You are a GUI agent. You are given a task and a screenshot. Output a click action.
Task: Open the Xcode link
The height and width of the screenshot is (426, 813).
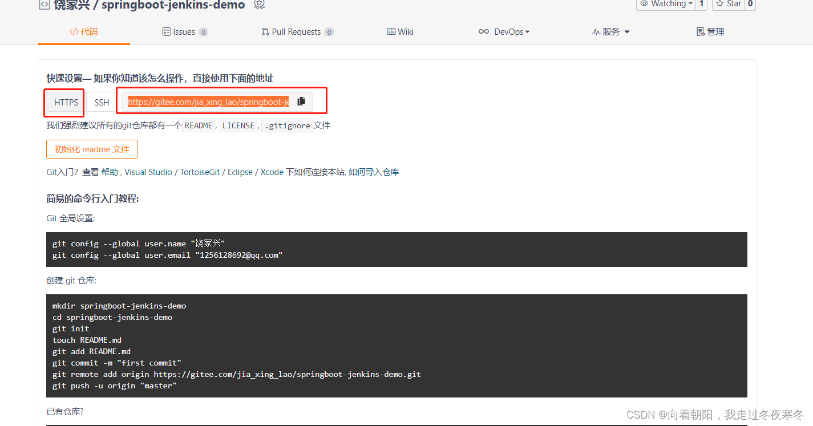[x=272, y=172]
